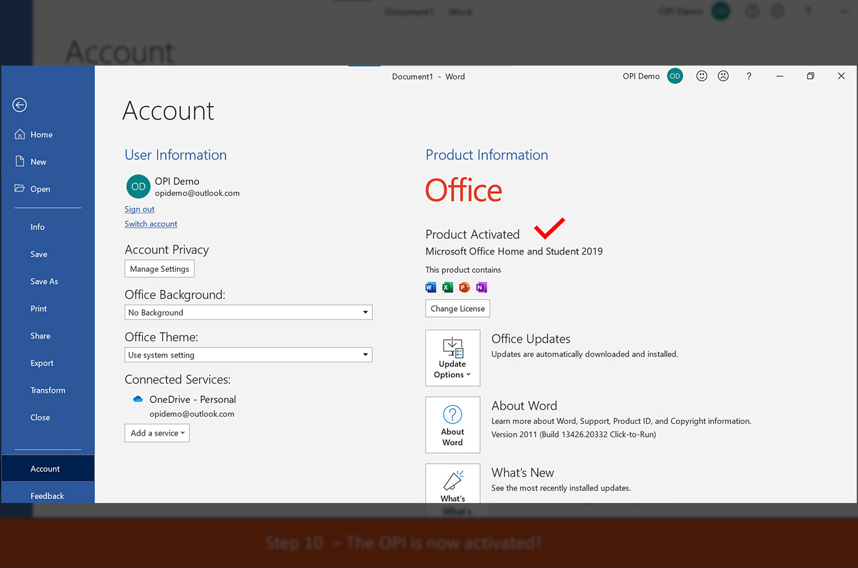Click the OneDrive - Personal service entry
Screen dimensions: 858x568
coord(192,399)
